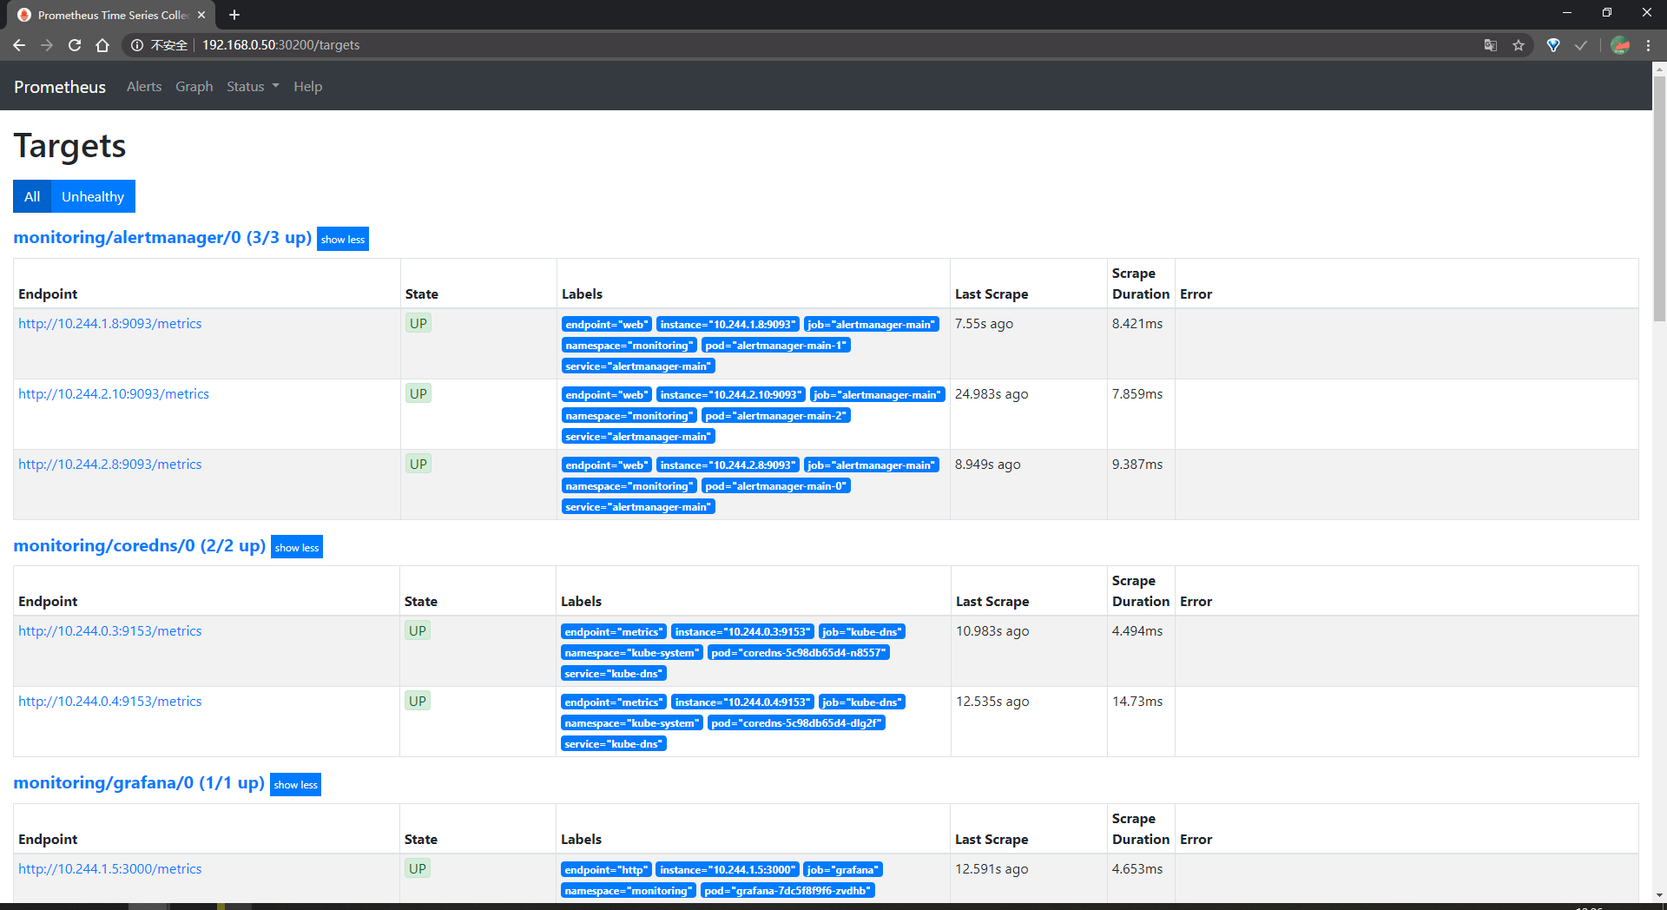Image resolution: width=1667 pixels, height=910 pixels.
Task: Select the Unhealthy filter toggle
Action: (93, 196)
